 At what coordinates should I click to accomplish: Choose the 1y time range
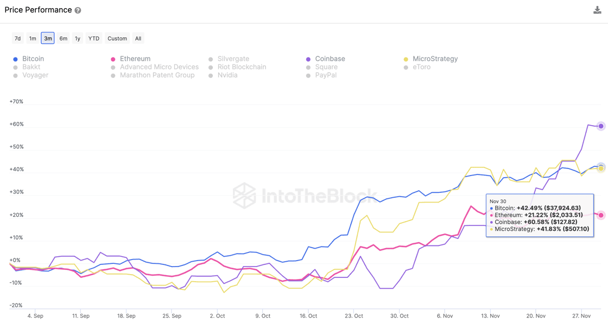[x=78, y=38]
